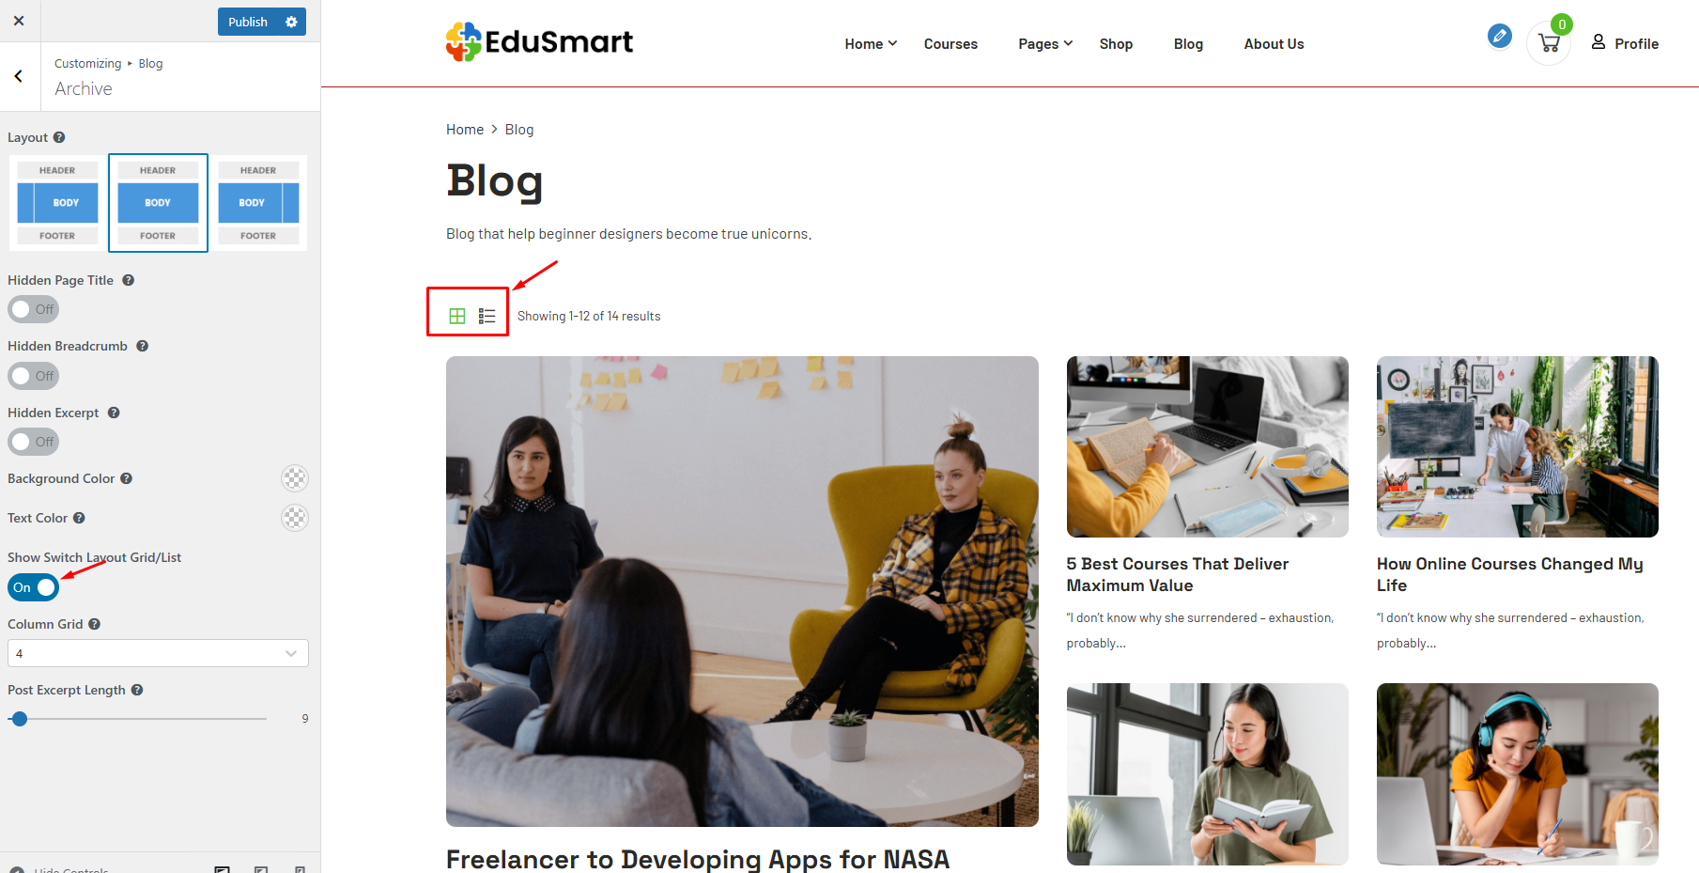The height and width of the screenshot is (873, 1699).
Task: Open publish settings gear icon
Action: point(291,22)
